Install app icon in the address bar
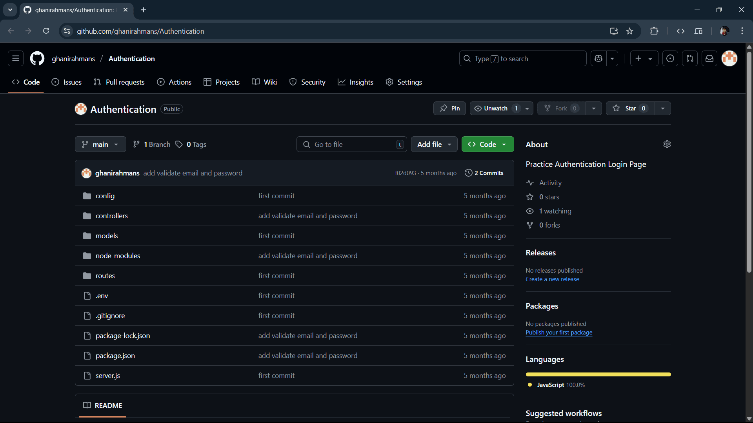Image resolution: width=753 pixels, height=423 pixels. point(614,31)
